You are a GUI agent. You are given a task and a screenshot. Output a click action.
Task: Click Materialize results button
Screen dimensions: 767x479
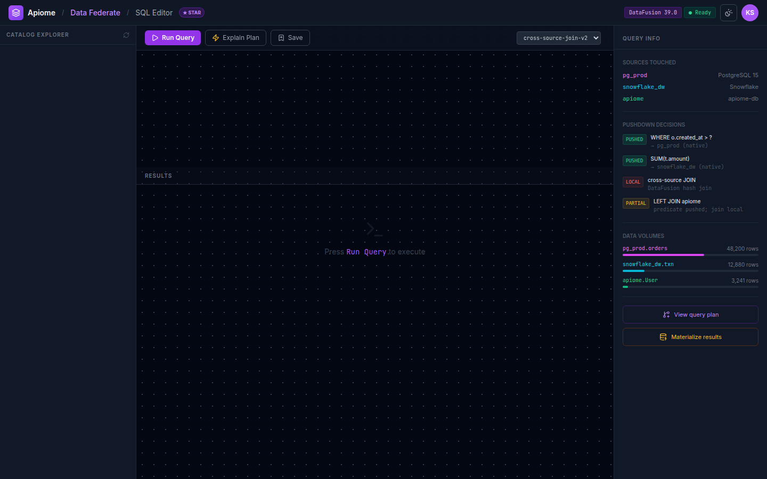690,337
